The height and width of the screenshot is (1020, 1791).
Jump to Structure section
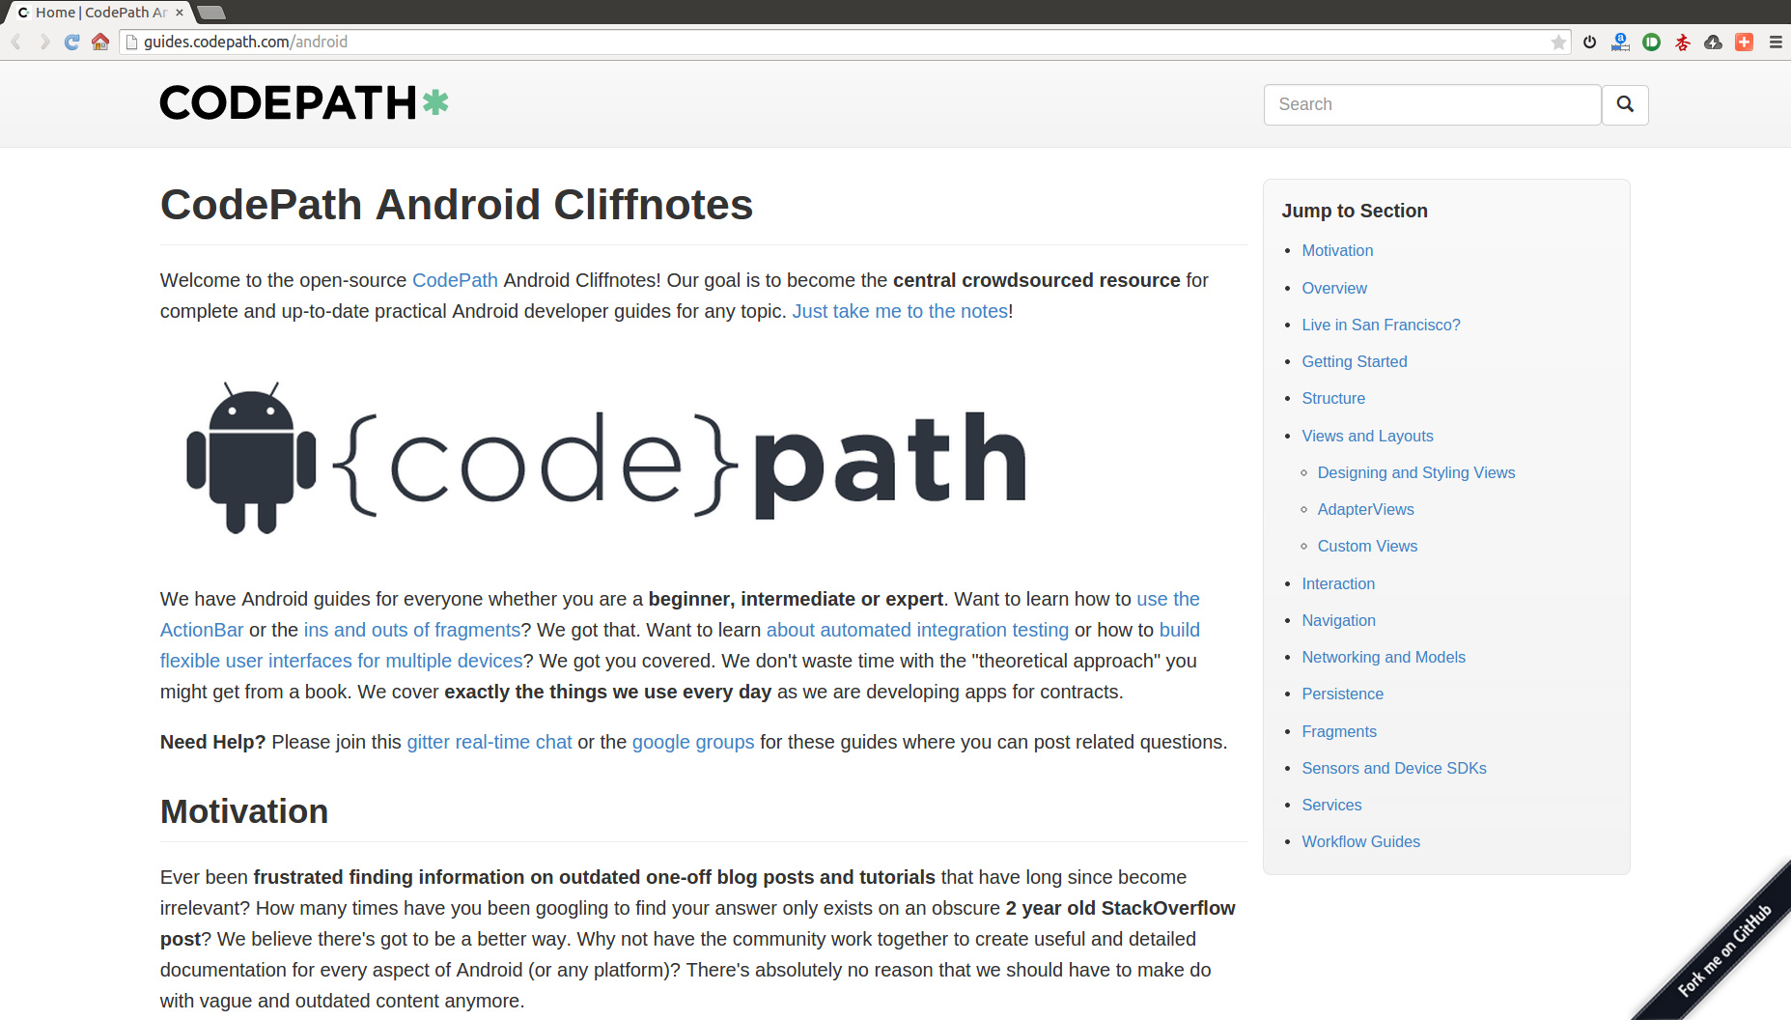(x=1333, y=398)
